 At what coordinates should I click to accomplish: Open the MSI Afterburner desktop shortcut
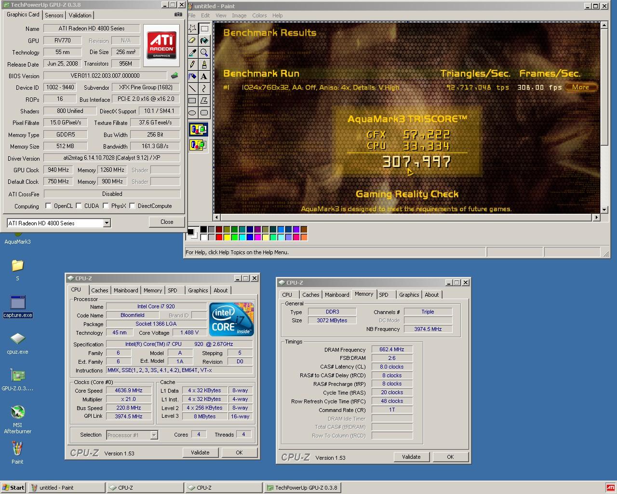click(x=18, y=419)
